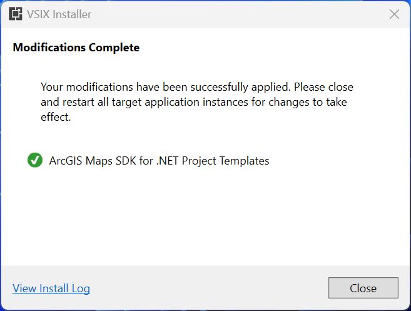
Task: Select the VSIX Installer title text
Action: point(59,14)
